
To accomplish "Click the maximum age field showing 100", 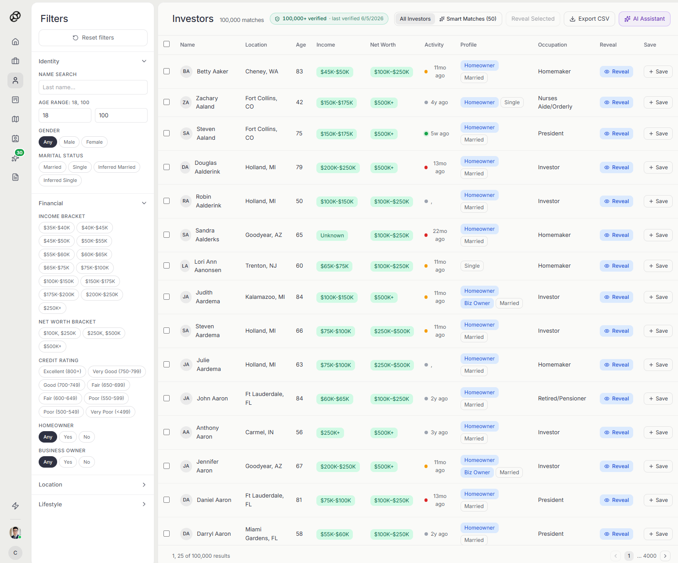I will tap(121, 115).
